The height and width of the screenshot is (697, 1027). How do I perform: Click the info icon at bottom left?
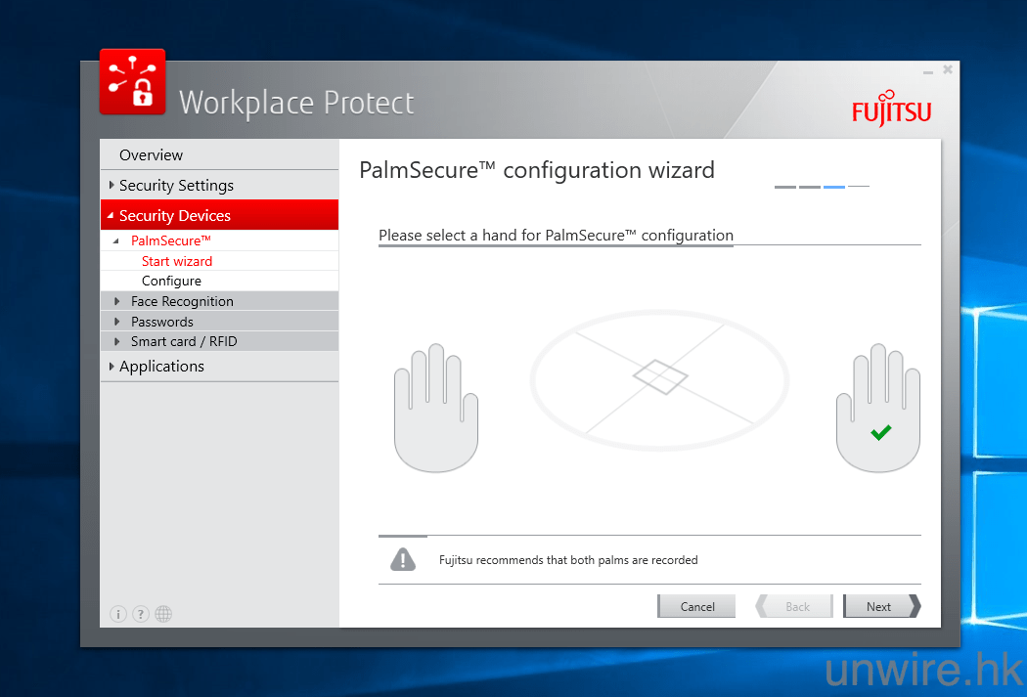tap(118, 614)
